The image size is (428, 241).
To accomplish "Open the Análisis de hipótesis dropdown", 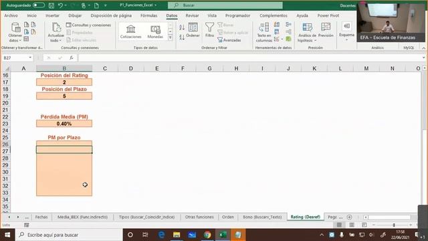I will 307,33.
